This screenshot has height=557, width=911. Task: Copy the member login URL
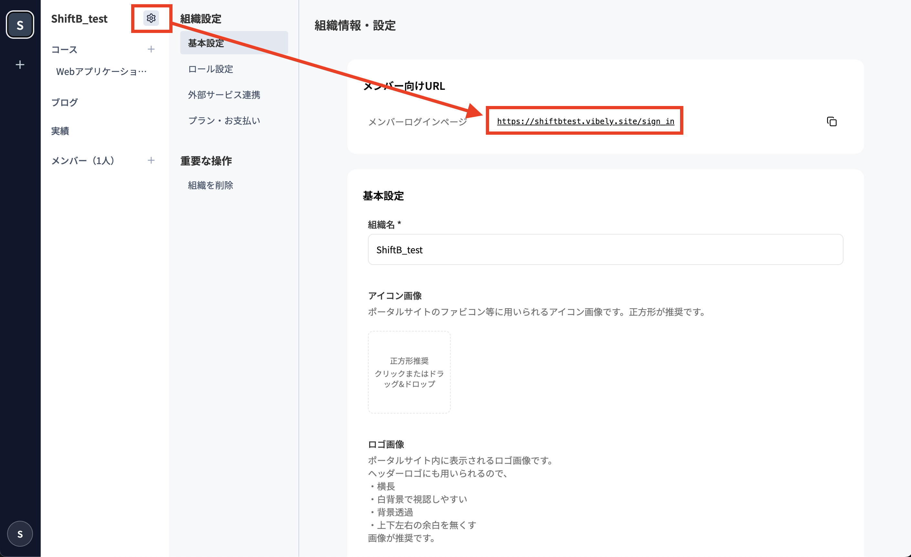click(x=832, y=121)
